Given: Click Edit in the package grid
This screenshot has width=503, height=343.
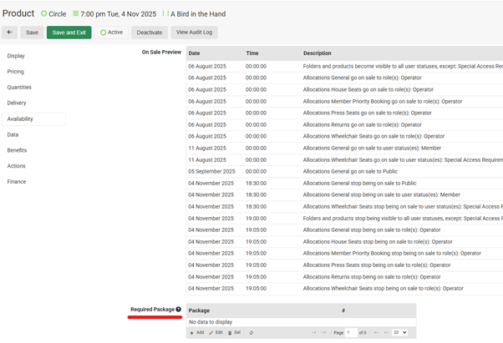Looking at the screenshot, I should 216,332.
